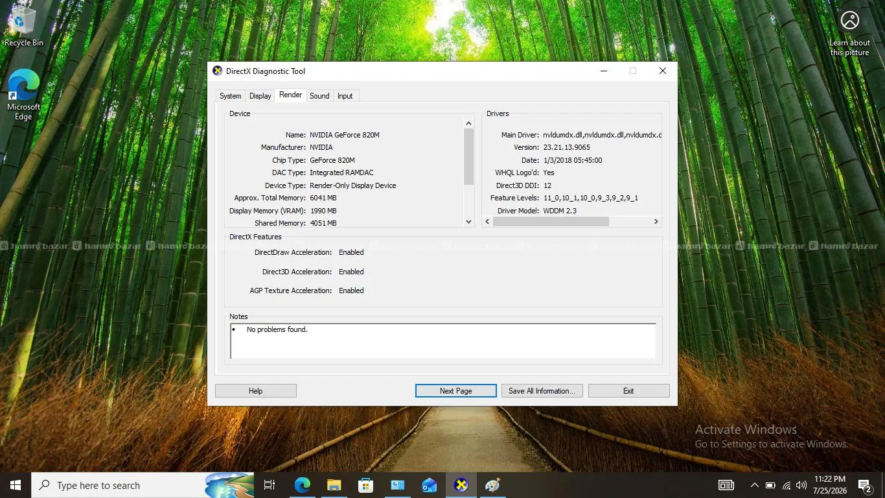Click the Drivers panel scroll right arrow
This screenshot has width=885, height=498.
click(x=656, y=221)
